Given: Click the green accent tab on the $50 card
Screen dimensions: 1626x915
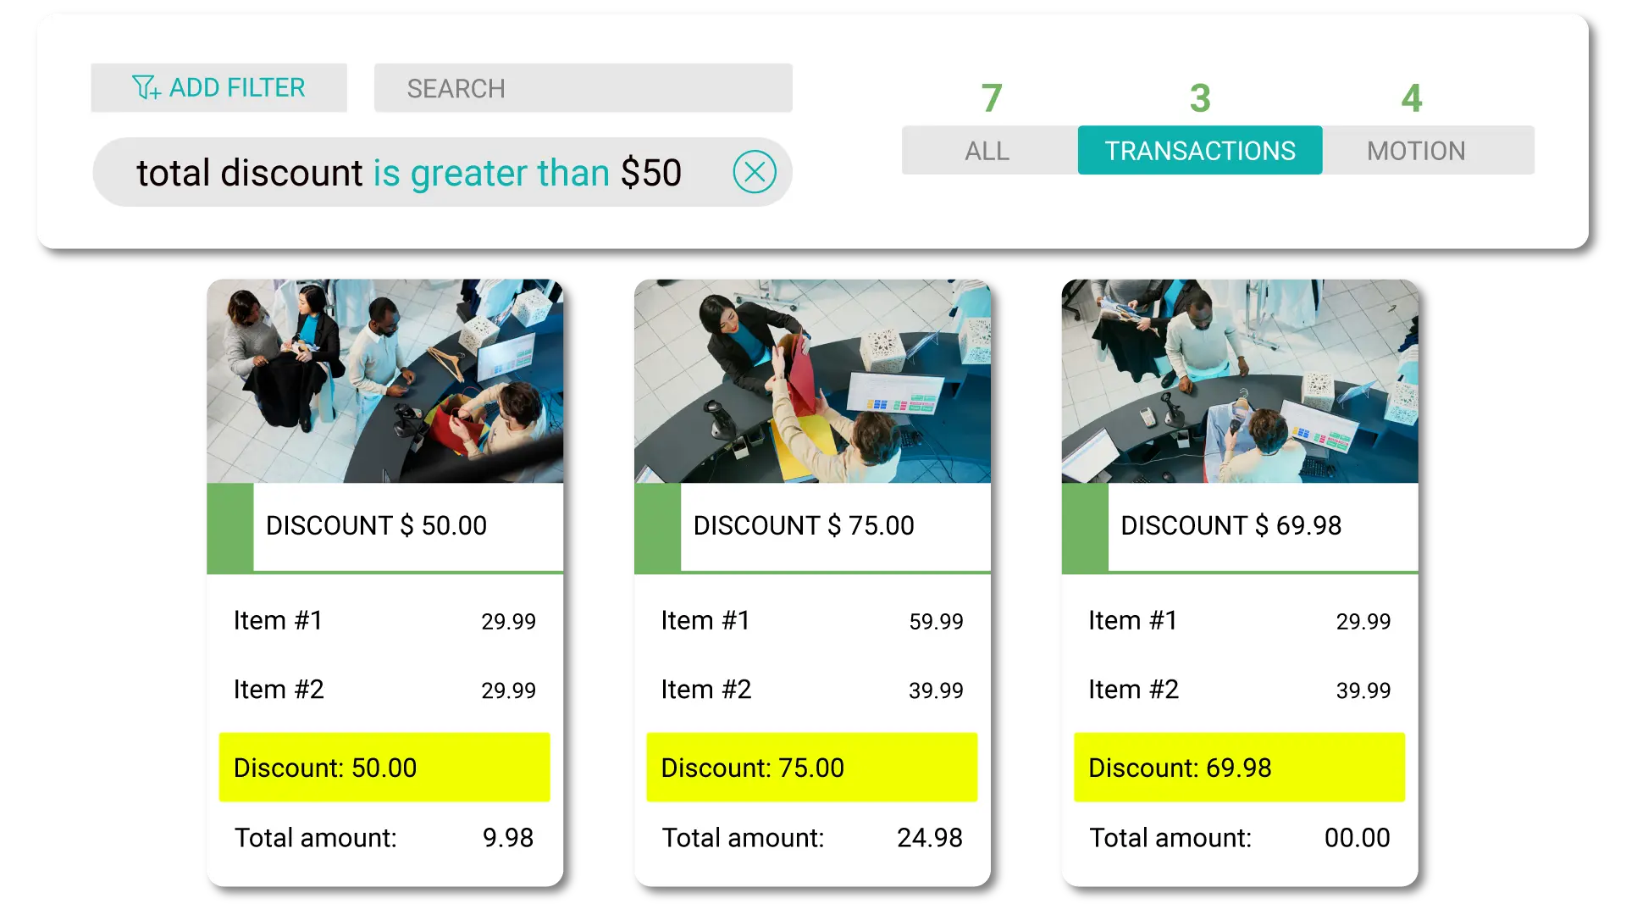Looking at the screenshot, I should coord(229,527).
